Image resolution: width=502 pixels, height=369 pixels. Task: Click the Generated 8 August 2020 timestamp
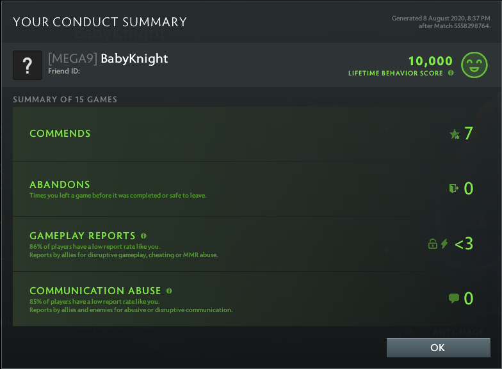[441, 18]
